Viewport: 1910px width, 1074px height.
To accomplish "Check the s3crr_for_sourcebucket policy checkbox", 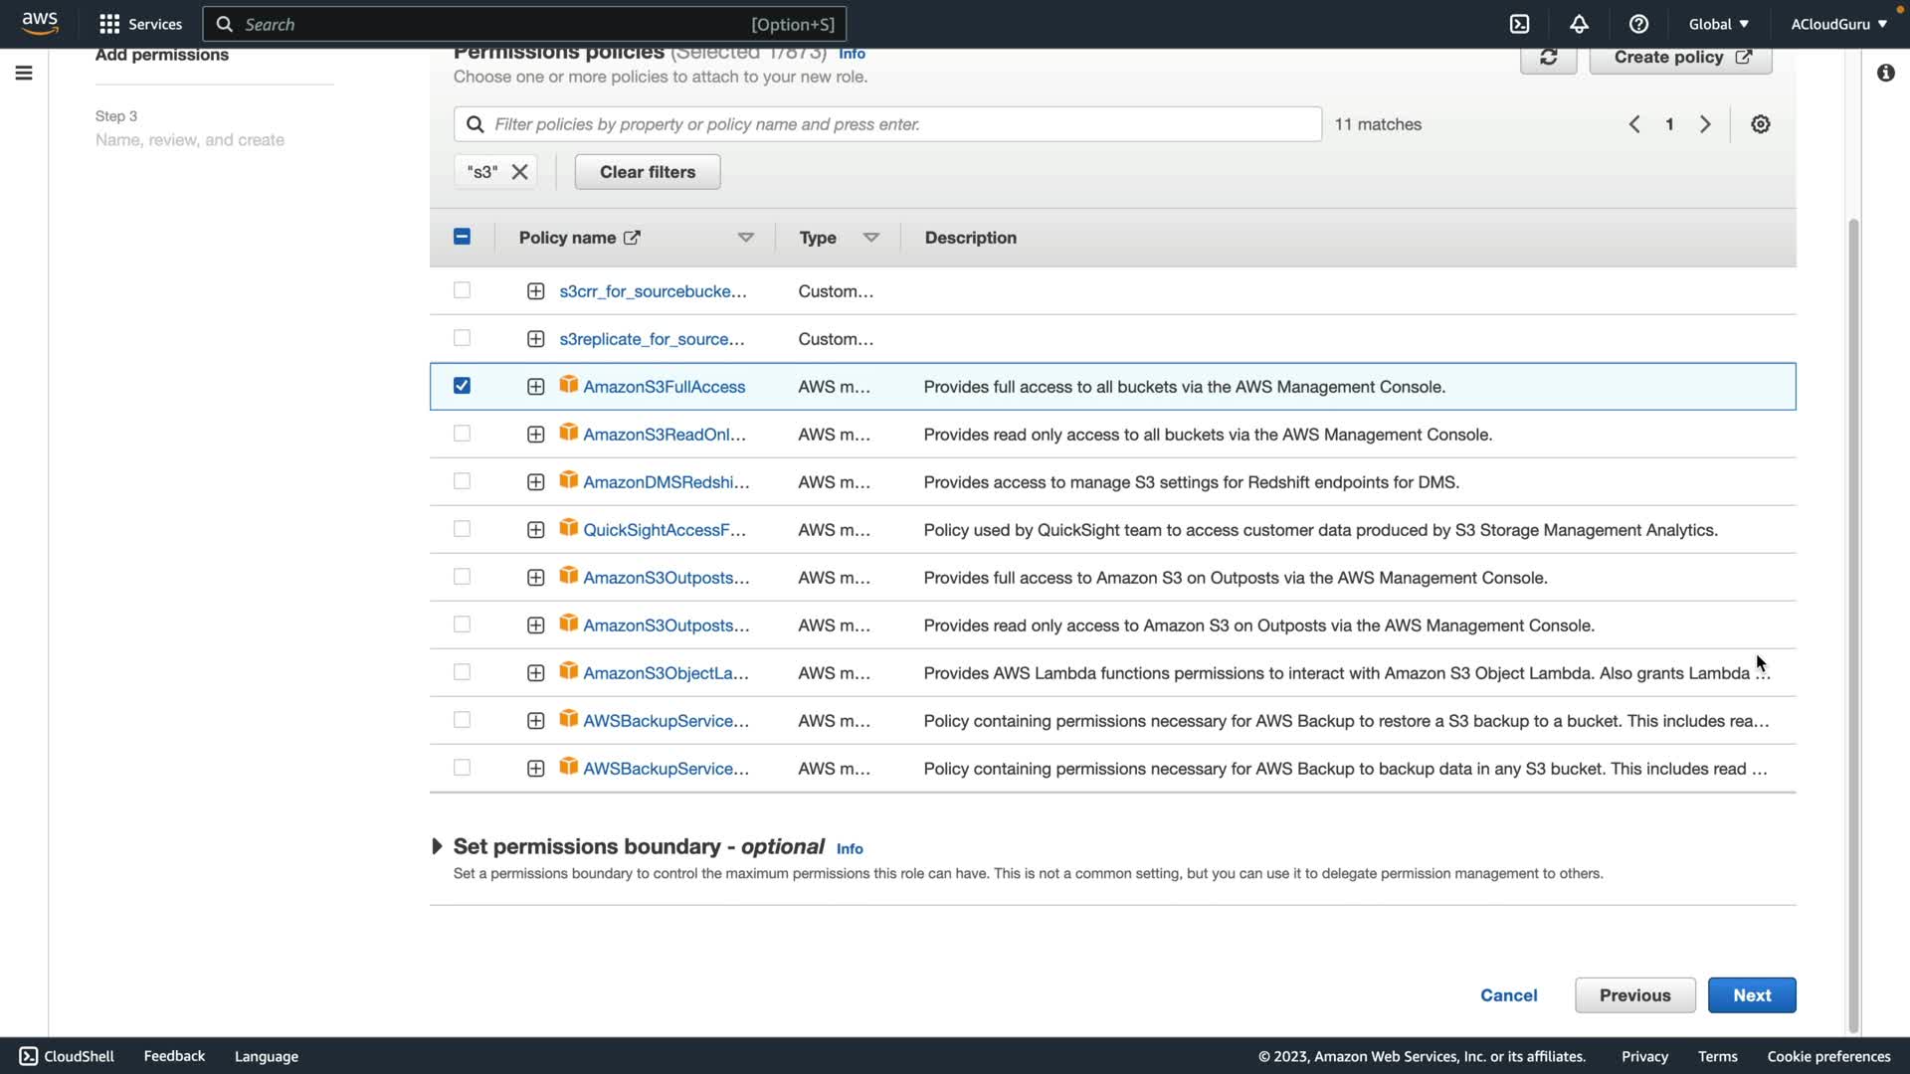I will pyautogui.click(x=462, y=290).
